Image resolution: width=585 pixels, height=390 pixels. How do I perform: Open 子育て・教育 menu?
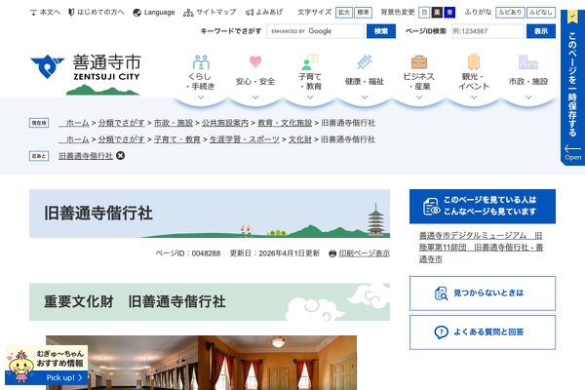pyautogui.click(x=310, y=73)
